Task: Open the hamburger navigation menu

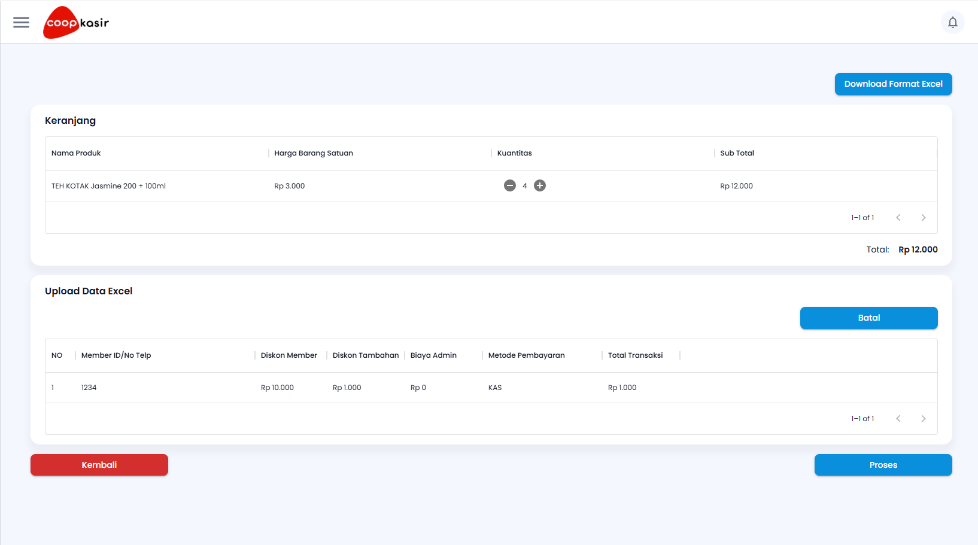Action: pyautogui.click(x=21, y=22)
